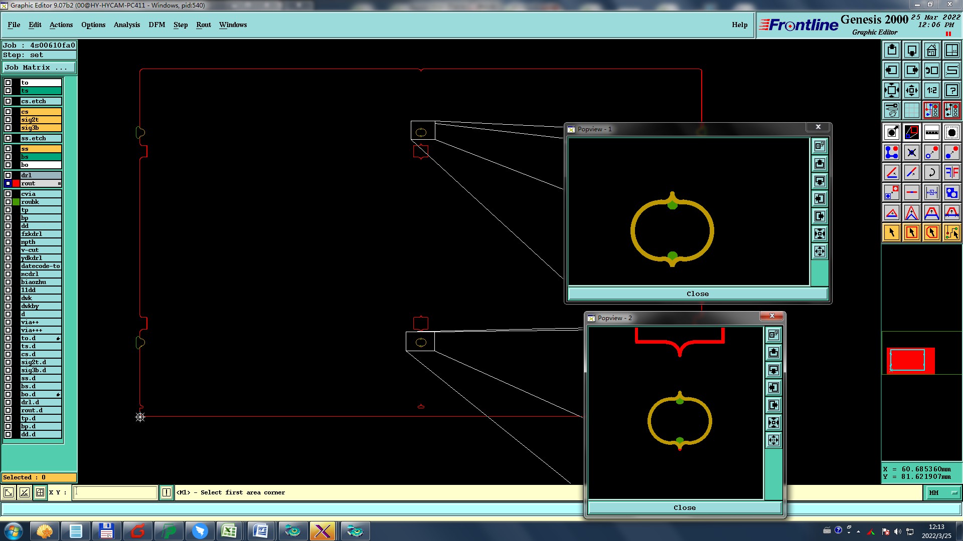Select the measure ruler tool

pyautogui.click(x=931, y=133)
